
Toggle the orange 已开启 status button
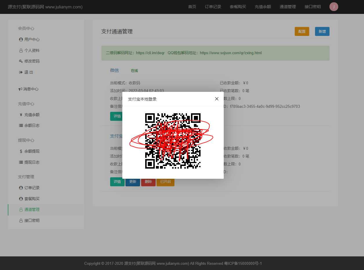coord(165,182)
